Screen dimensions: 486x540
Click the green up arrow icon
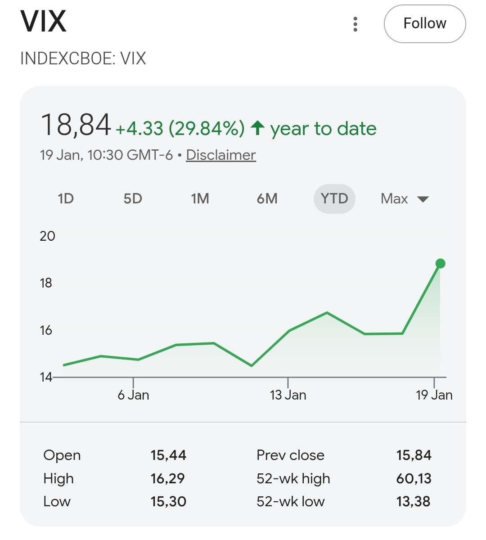click(257, 128)
